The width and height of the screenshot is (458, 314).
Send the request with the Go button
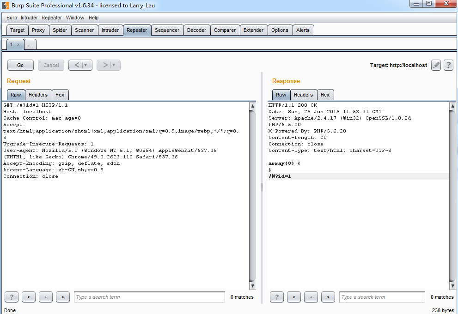pyautogui.click(x=20, y=65)
